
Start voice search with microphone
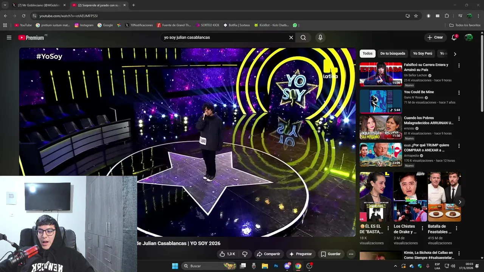[320, 37]
